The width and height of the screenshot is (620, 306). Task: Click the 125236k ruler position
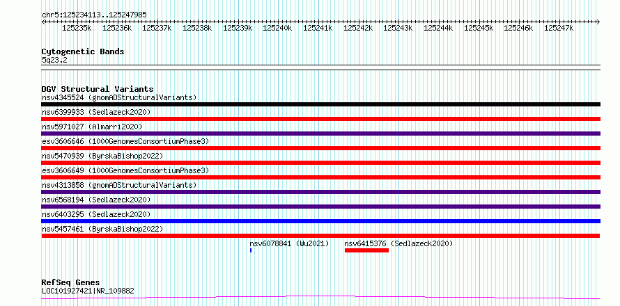(x=117, y=28)
